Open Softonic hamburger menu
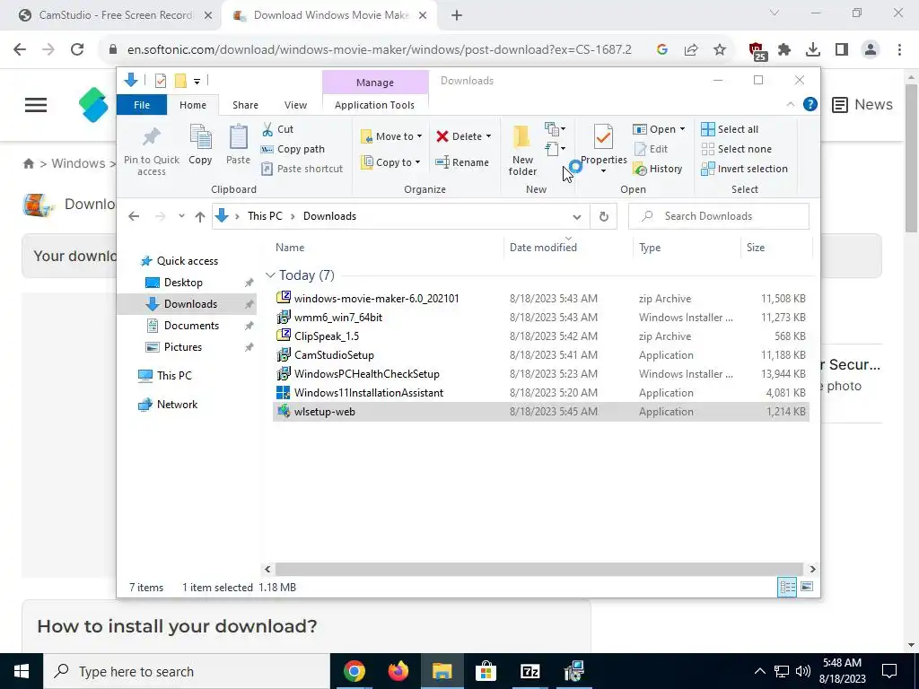The height and width of the screenshot is (689, 919). (x=36, y=105)
